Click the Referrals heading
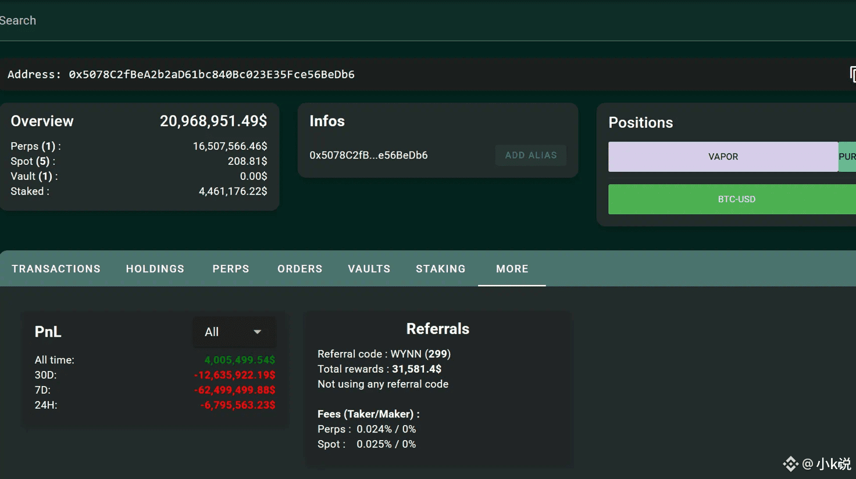856x479 pixels. coord(437,329)
